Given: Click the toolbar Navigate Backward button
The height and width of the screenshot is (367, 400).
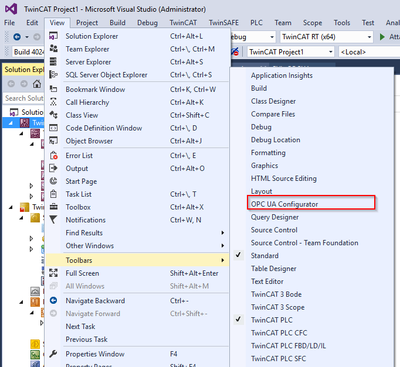Looking at the screenshot, I should (x=17, y=37).
